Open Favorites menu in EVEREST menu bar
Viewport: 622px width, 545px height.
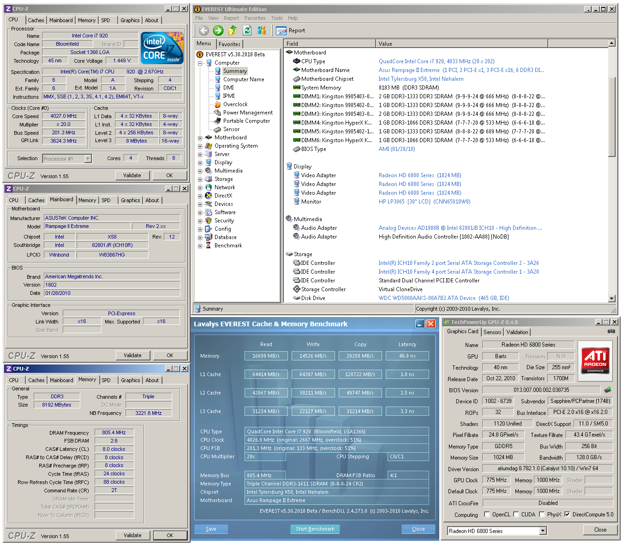click(255, 18)
